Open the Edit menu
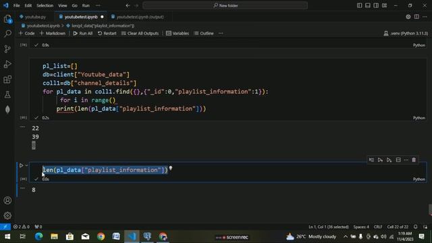Viewport: 432px width, 243px height. point(28,5)
